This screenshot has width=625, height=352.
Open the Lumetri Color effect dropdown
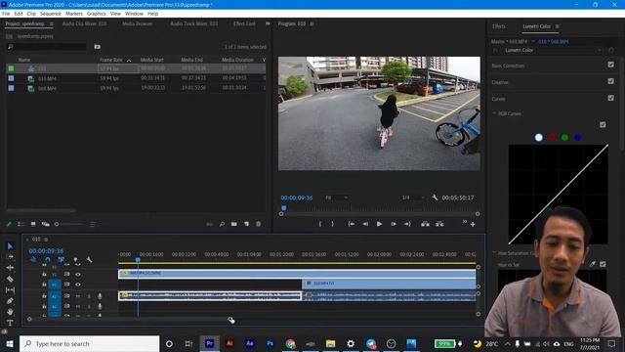tap(552, 51)
